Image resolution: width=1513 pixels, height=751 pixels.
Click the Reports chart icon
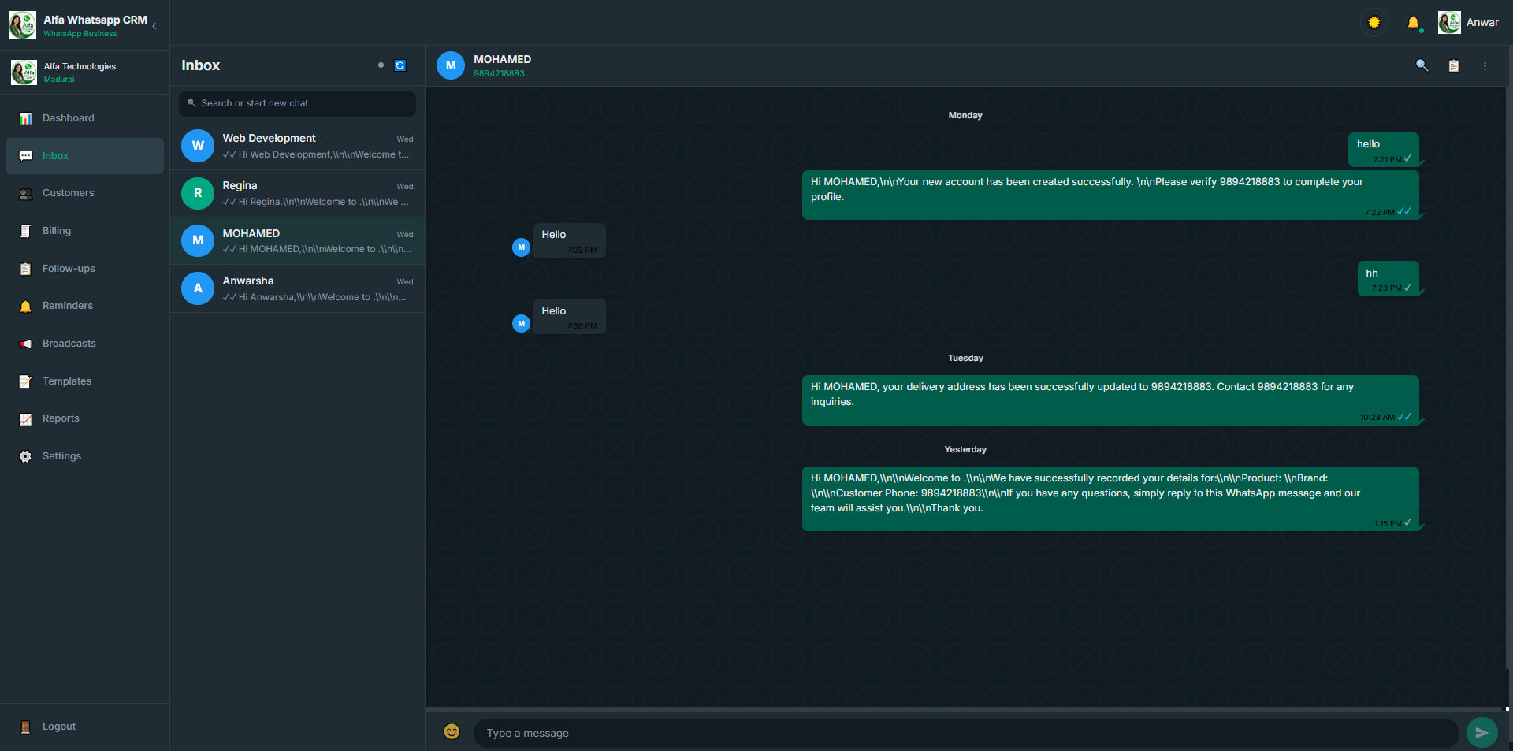tap(25, 419)
